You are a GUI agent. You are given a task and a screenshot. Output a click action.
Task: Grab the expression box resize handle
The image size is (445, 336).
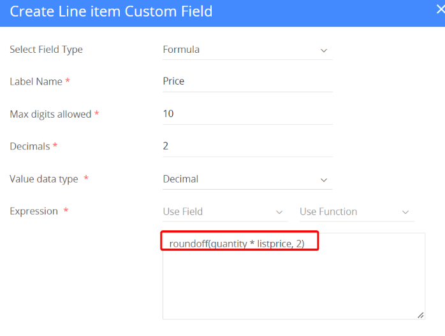(420, 315)
